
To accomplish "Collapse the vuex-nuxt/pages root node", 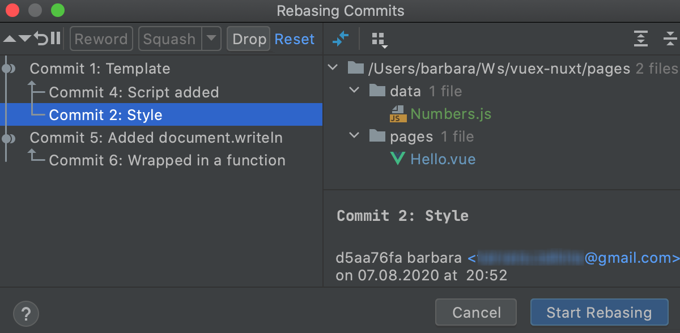I will pyautogui.click(x=333, y=67).
